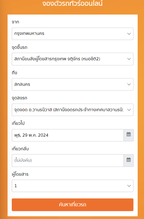Open the calendar icon for เที่ยวไป date
Screen dimensions: 144x219
(x=129, y=135)
